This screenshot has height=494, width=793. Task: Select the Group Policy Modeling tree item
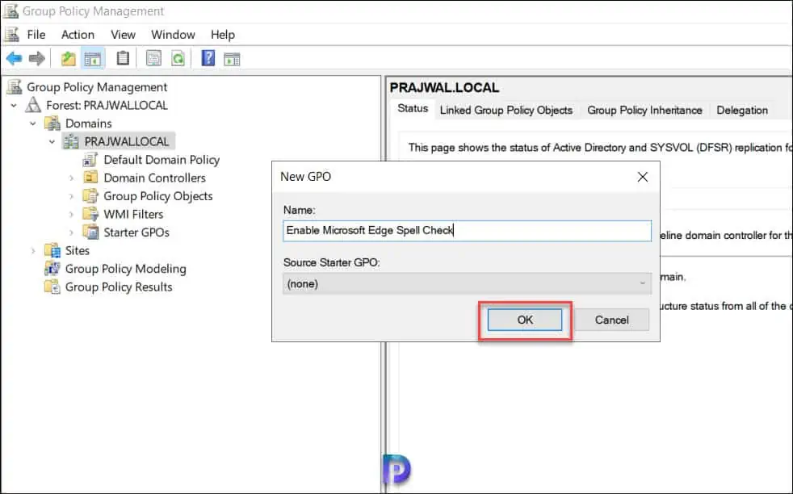click(x=125, y=269)
